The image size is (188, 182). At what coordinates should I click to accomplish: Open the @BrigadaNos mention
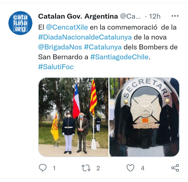click(60, 47)
